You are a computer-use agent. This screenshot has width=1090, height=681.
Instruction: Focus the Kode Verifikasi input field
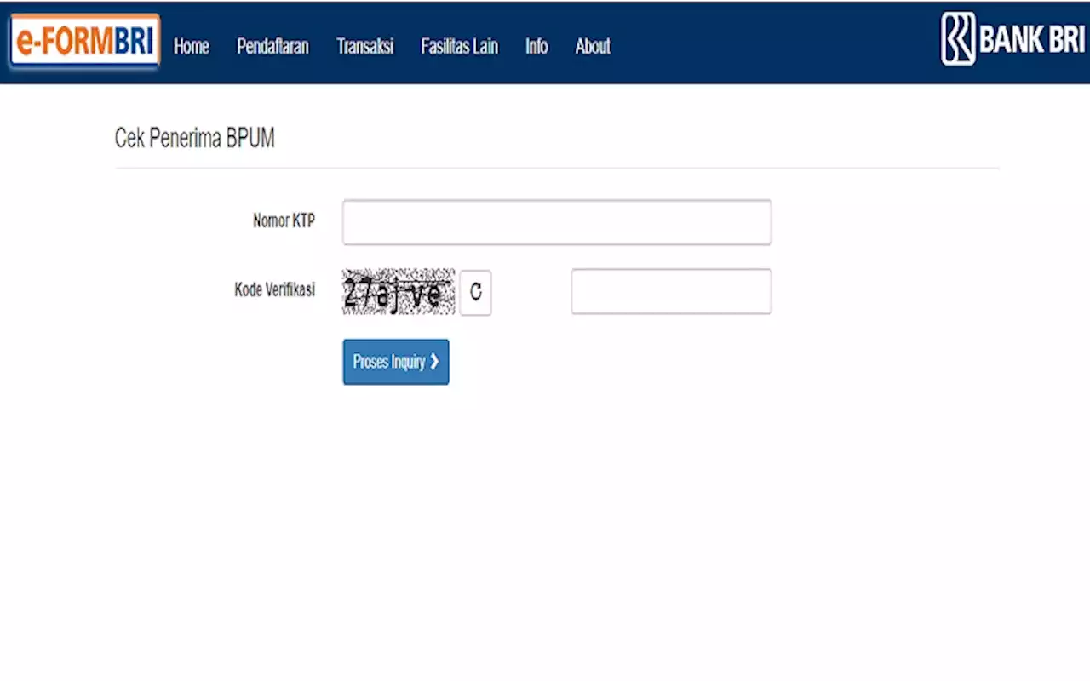671,291
